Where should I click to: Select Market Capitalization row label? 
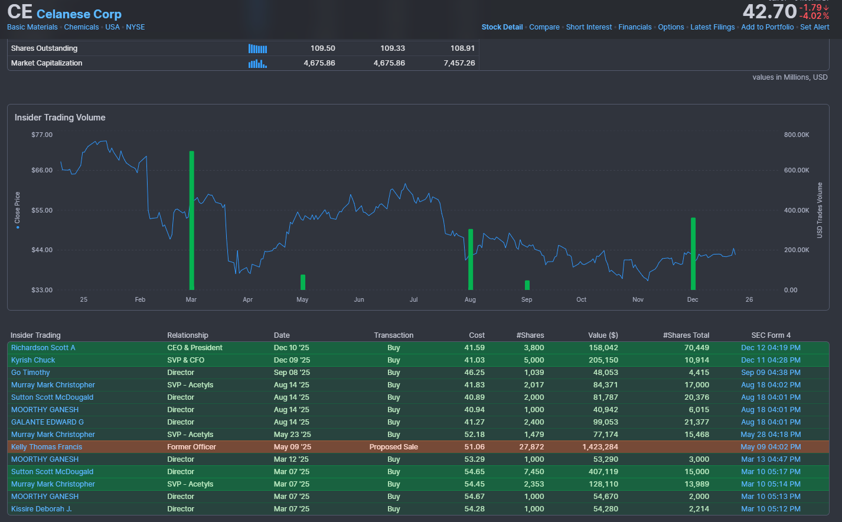click(47, 63)
